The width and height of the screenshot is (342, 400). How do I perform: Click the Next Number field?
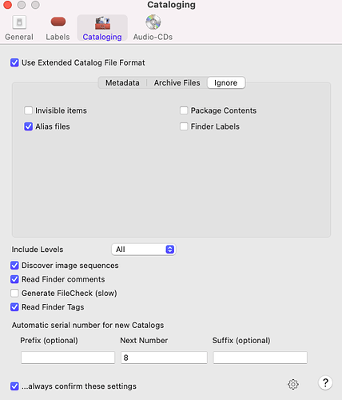point(164,358)
